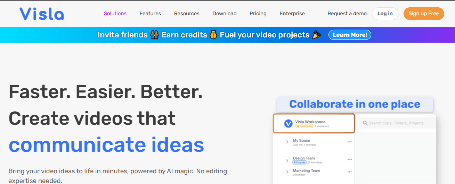Click the All Hands badge on Design Team

click(x=300, y=162)
